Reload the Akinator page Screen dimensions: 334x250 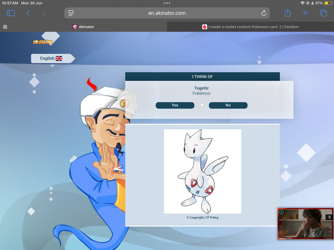(264, 13)
